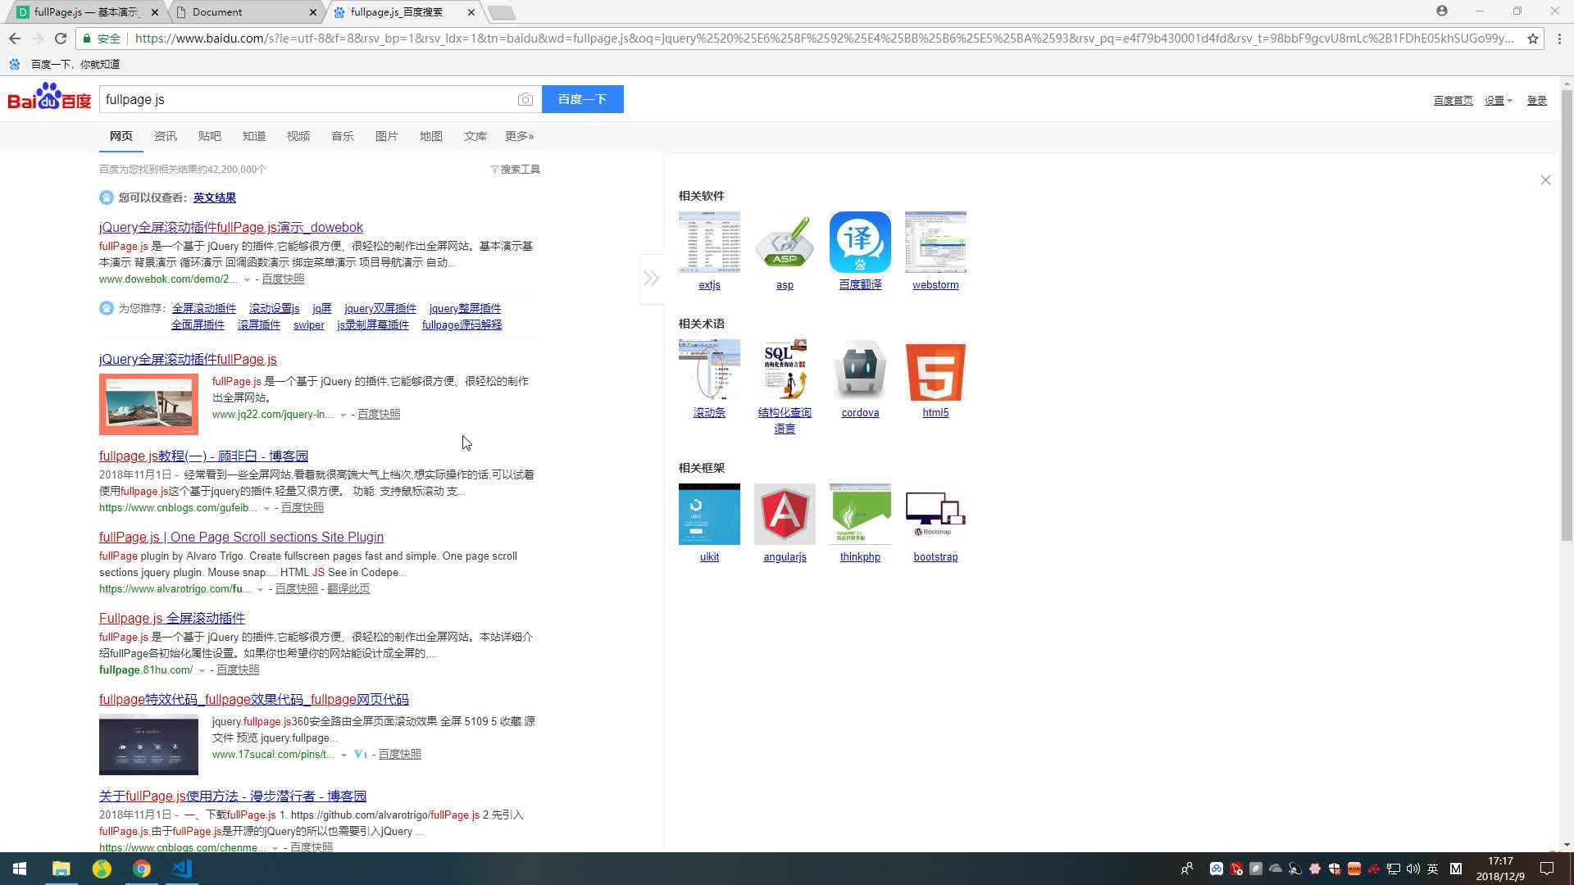1574x885 pixels.
Task: Open File Explorer from taskbar
Action: pyautogui.click(x=61, y=869)
